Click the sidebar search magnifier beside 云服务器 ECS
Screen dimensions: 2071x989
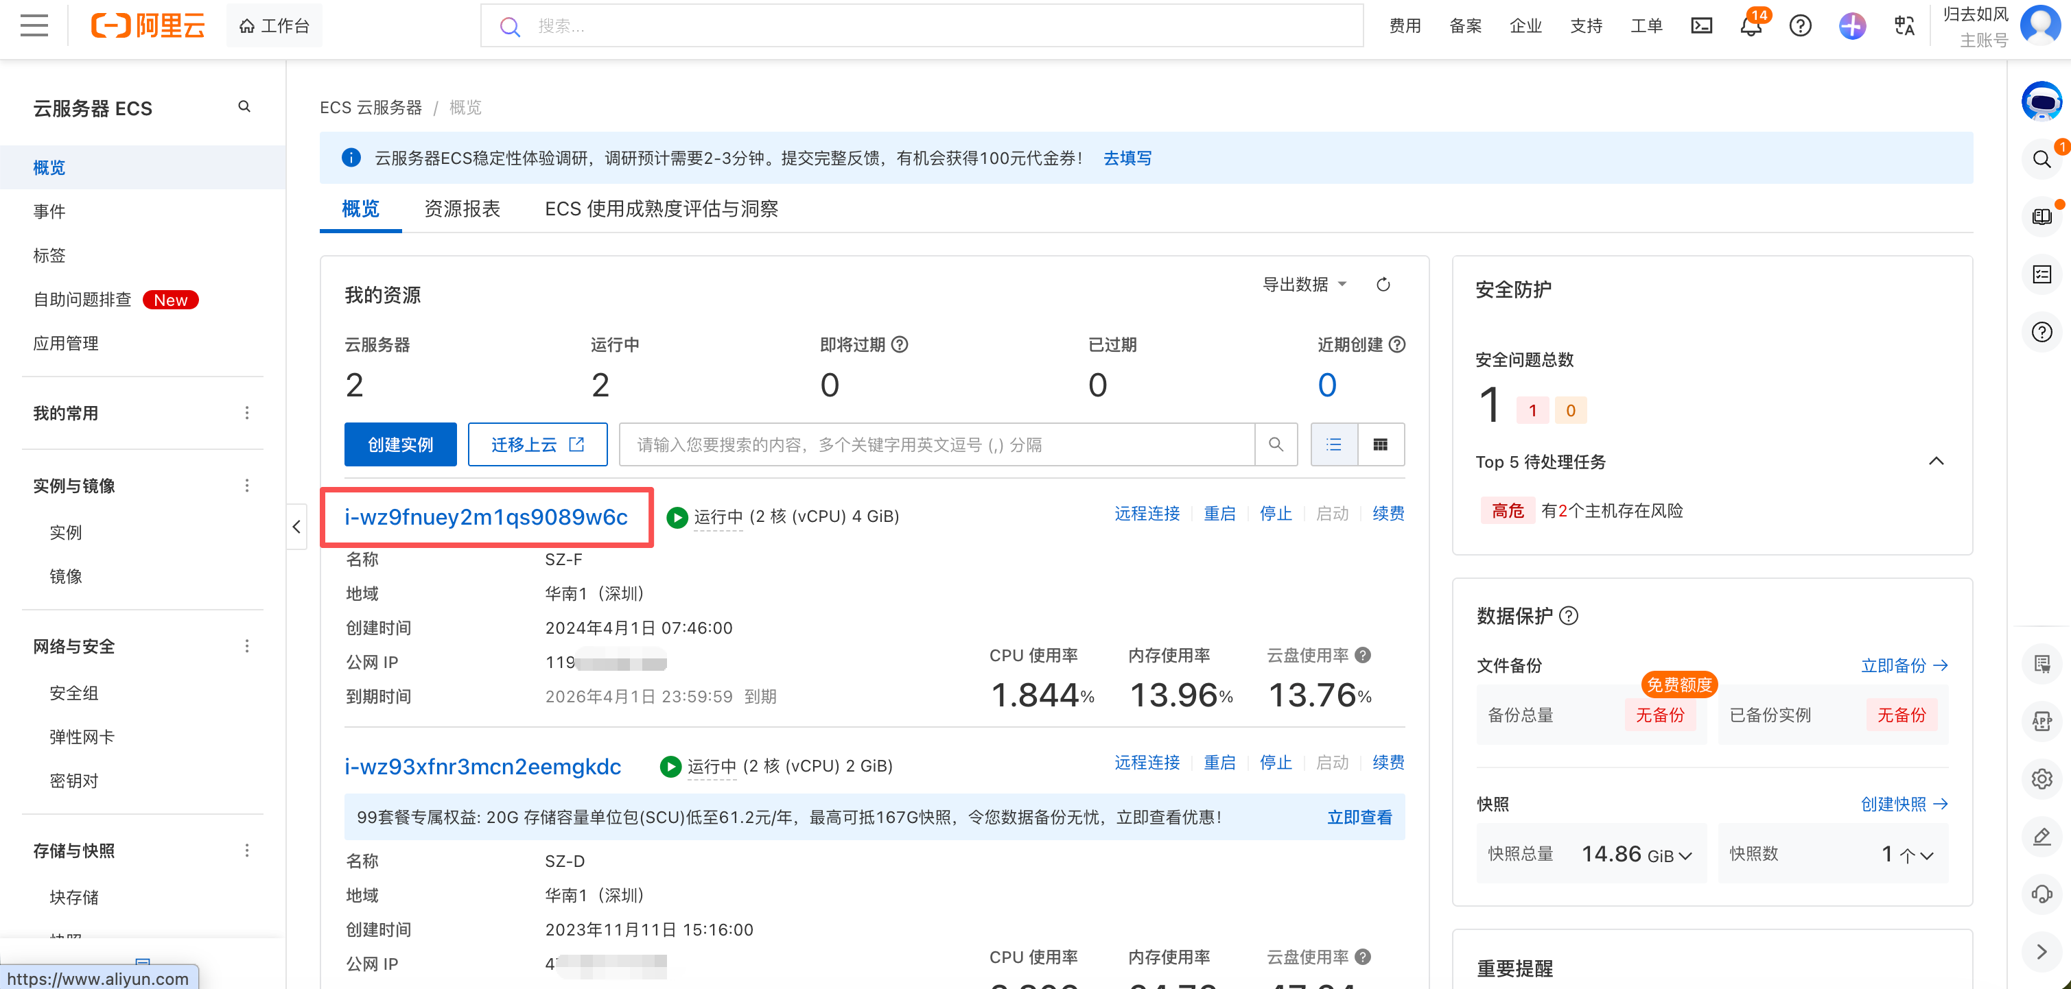[244, 107]
